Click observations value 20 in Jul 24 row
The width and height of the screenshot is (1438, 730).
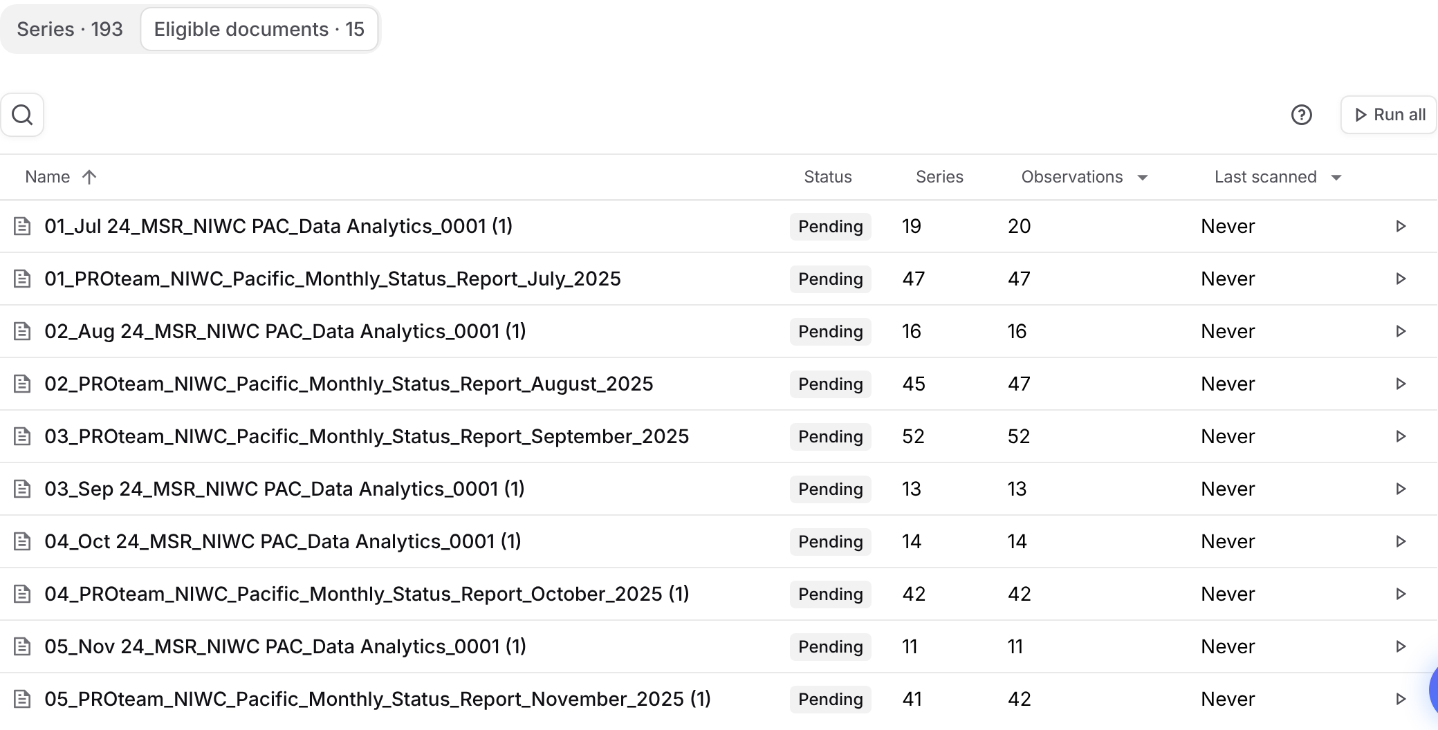(1019, 226)
